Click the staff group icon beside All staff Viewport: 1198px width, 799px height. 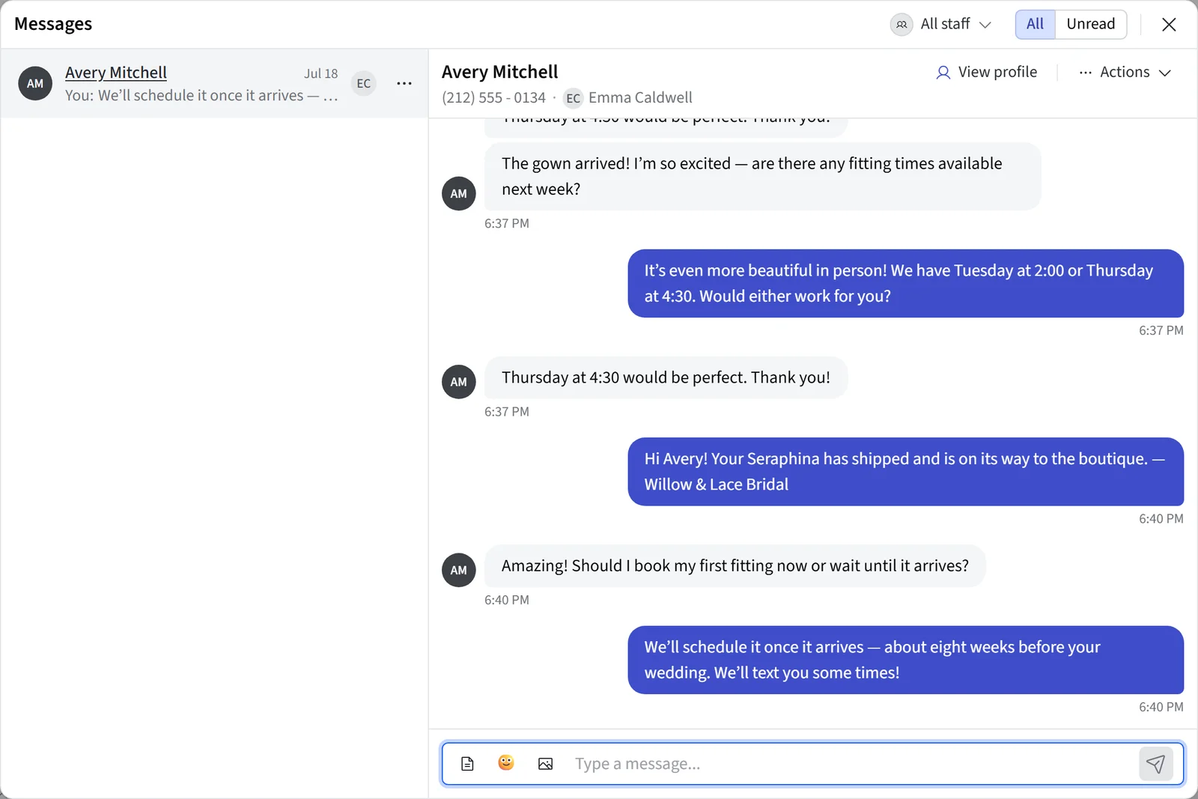click(x=901, y=24)
